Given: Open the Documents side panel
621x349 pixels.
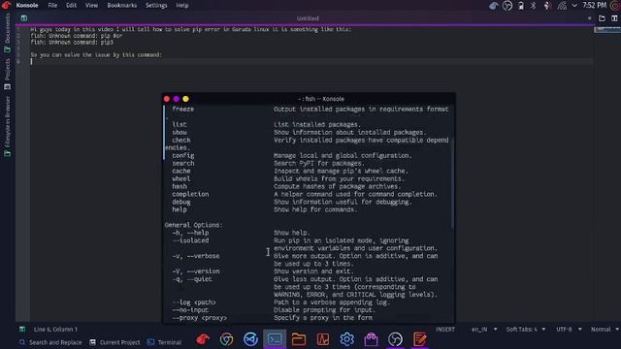Looking at the screenshot, I should click(7, 32).
